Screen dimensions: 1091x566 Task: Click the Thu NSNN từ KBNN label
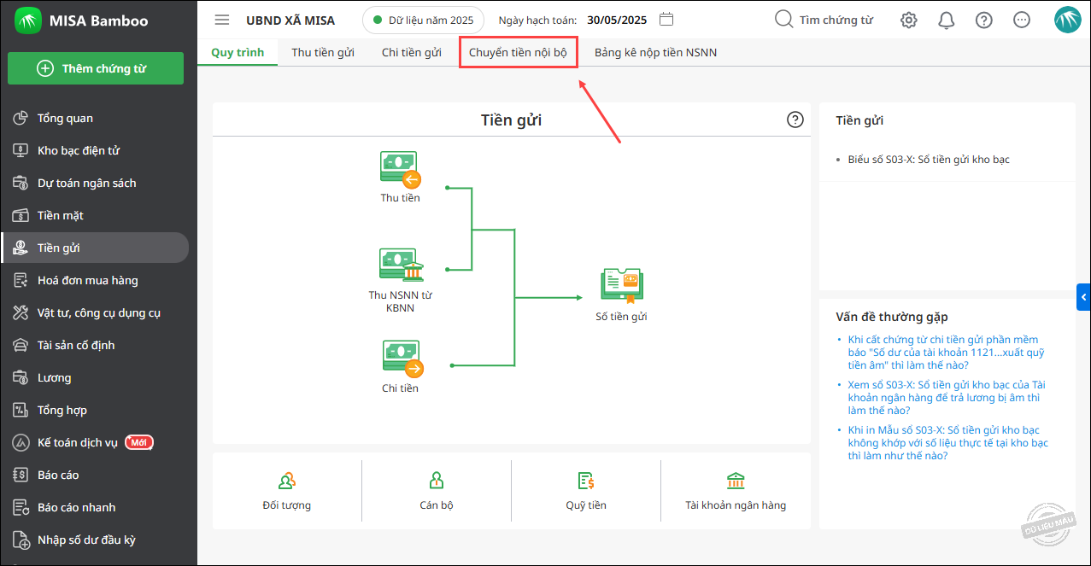point(401,301)
